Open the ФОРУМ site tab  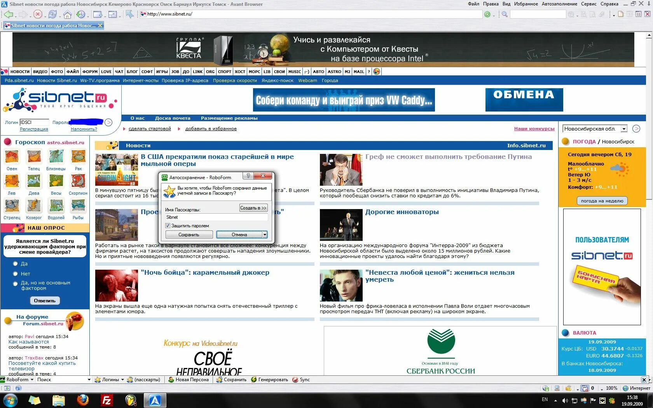[x=90, y=71]
